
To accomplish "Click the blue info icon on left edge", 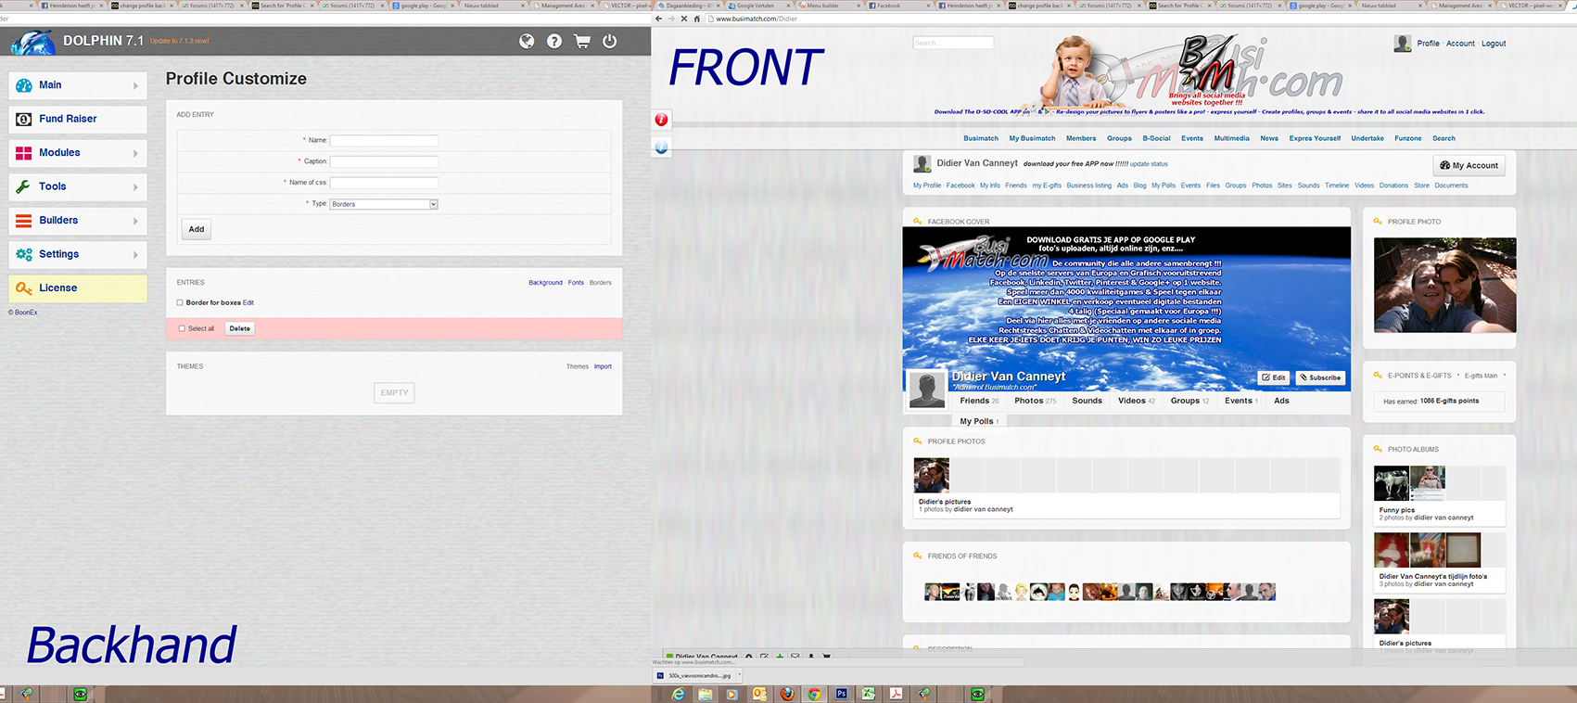I will point(661,147).
